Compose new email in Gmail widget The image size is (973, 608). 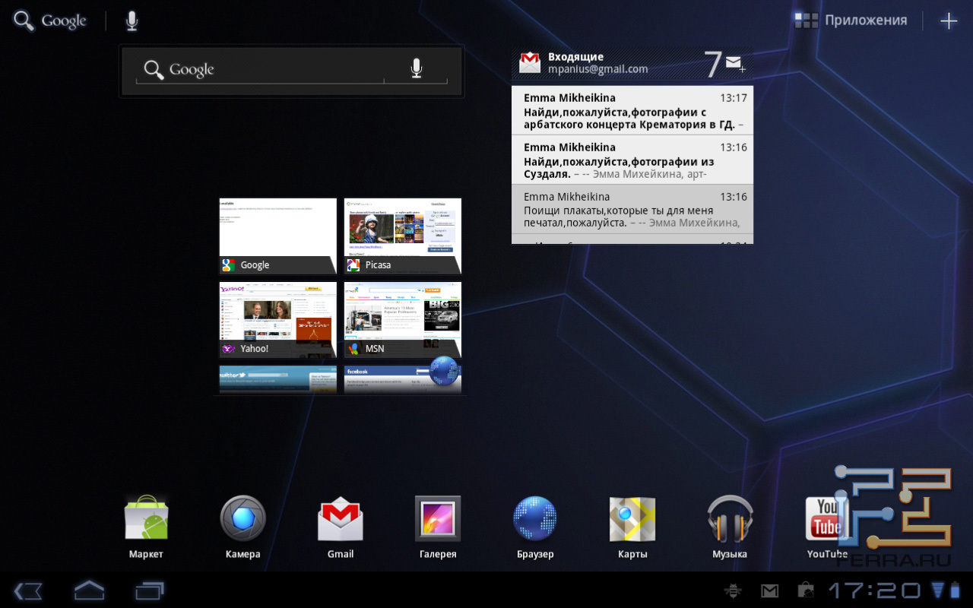(735, 64)
